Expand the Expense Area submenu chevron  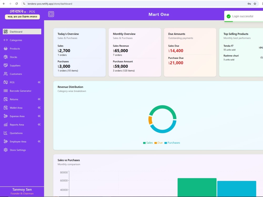[39, 116]
